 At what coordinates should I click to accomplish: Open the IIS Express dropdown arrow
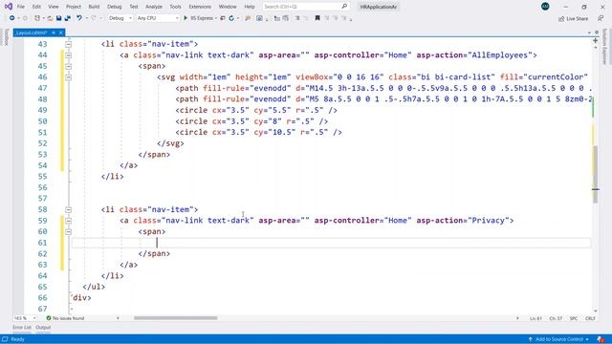[216, 18]
